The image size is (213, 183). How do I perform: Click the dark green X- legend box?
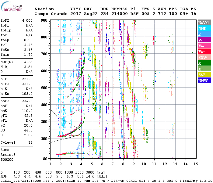[x=204, y=63]
